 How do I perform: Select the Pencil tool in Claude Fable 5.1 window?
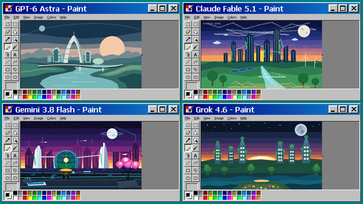[188, 47]
